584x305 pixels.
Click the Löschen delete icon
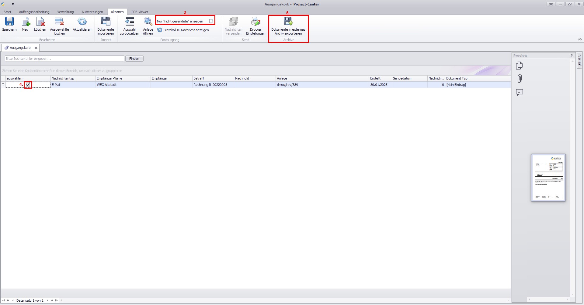[x=40, y=22]
